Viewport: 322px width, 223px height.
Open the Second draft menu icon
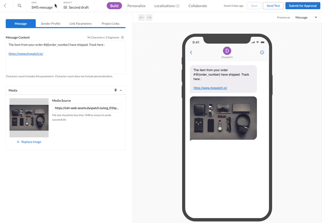pyautogui.click(x=65, y=8)
